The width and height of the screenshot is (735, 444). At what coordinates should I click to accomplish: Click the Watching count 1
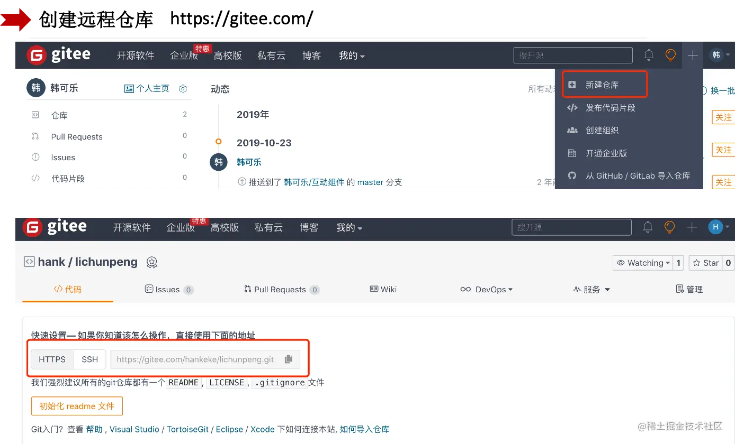click(x=679, y=263)
